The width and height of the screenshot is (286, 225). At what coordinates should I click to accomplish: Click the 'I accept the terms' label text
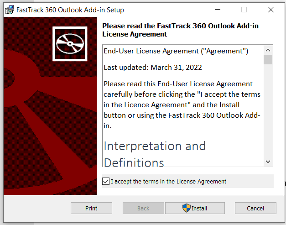168,181
